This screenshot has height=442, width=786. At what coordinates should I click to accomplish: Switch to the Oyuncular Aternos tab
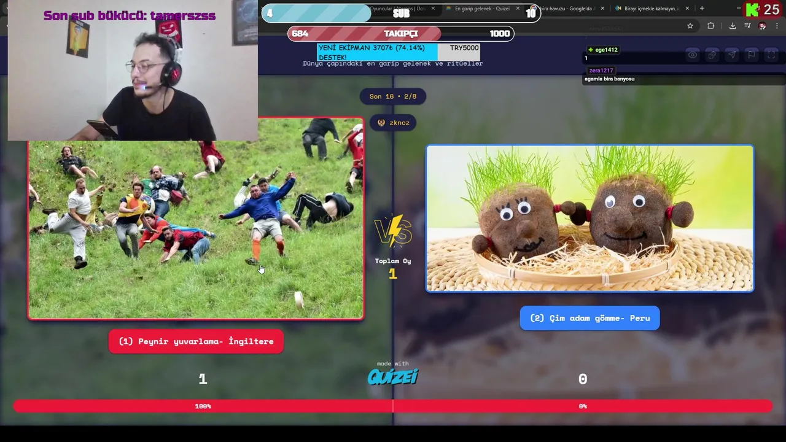click(x=399, y=9)
